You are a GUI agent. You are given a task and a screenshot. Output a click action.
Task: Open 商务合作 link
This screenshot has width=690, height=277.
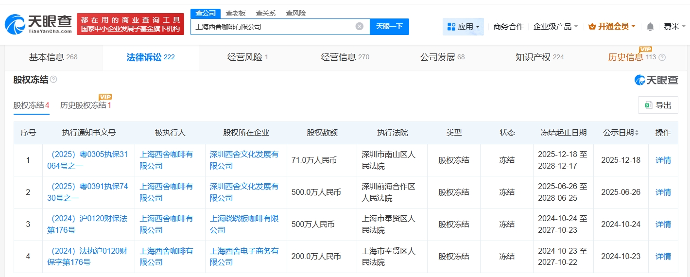508,27
